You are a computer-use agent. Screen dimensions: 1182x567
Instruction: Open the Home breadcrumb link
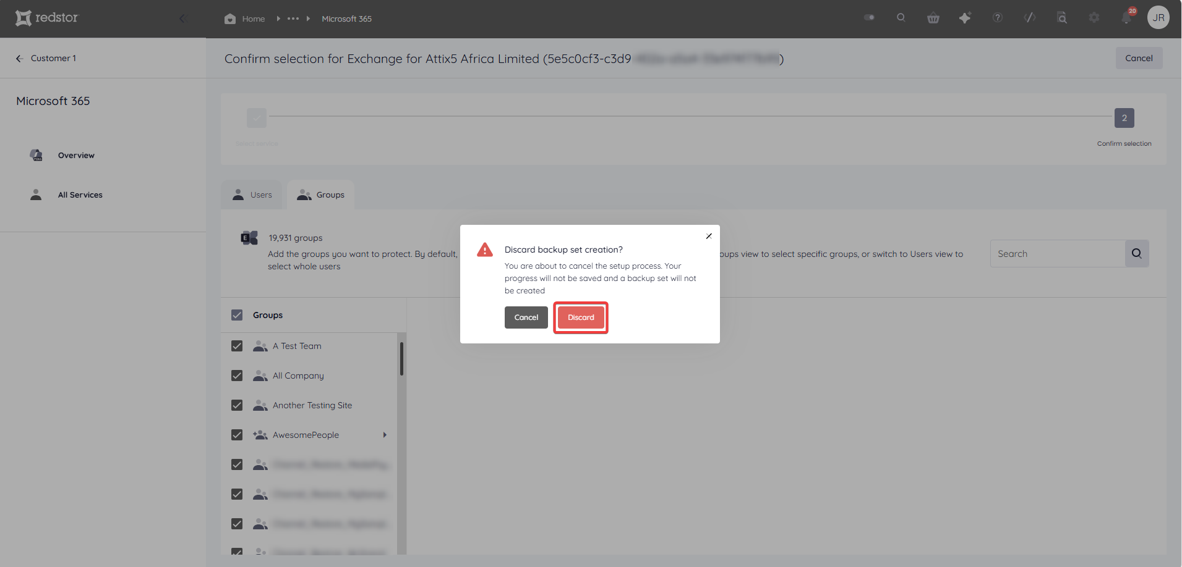click(x=254, y=19)
